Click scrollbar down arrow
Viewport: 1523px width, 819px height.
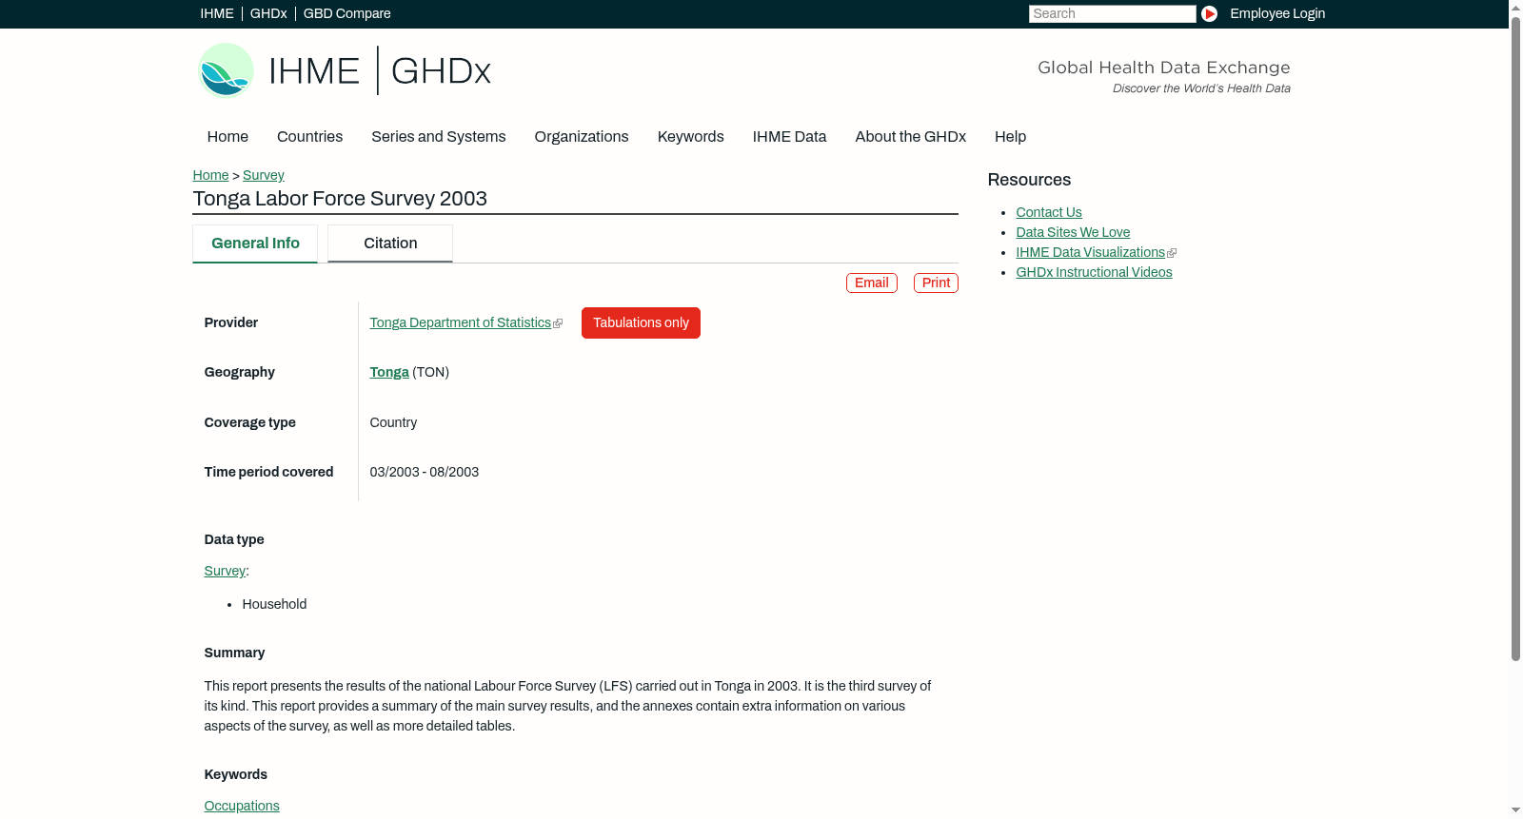click(x=1515, y=810)
